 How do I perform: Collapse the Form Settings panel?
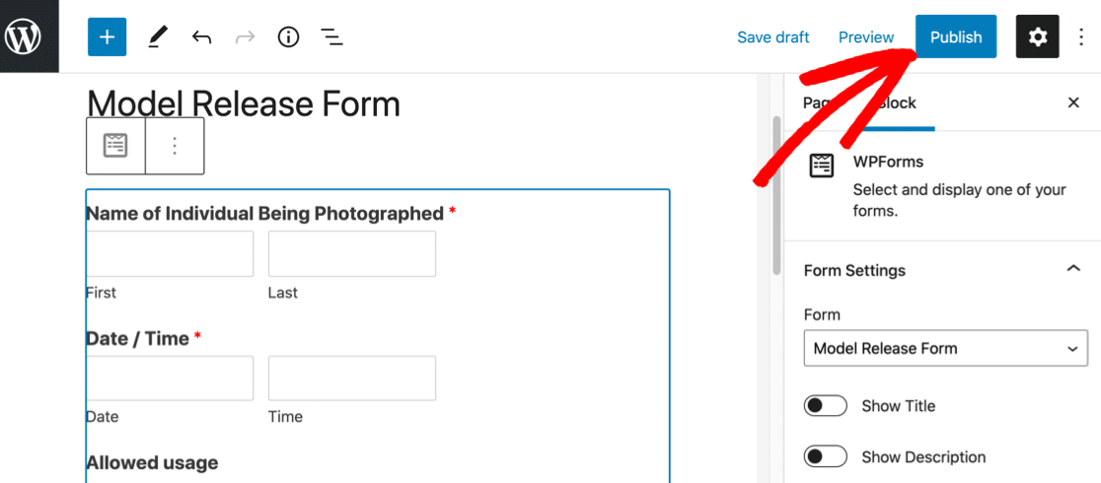coord(1073,269)
